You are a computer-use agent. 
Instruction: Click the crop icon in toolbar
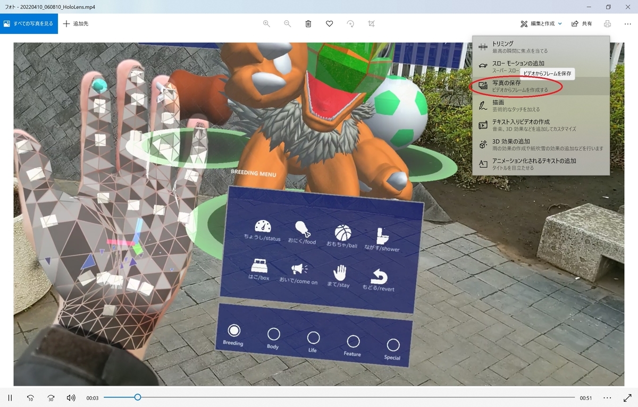tap(372, 24)
